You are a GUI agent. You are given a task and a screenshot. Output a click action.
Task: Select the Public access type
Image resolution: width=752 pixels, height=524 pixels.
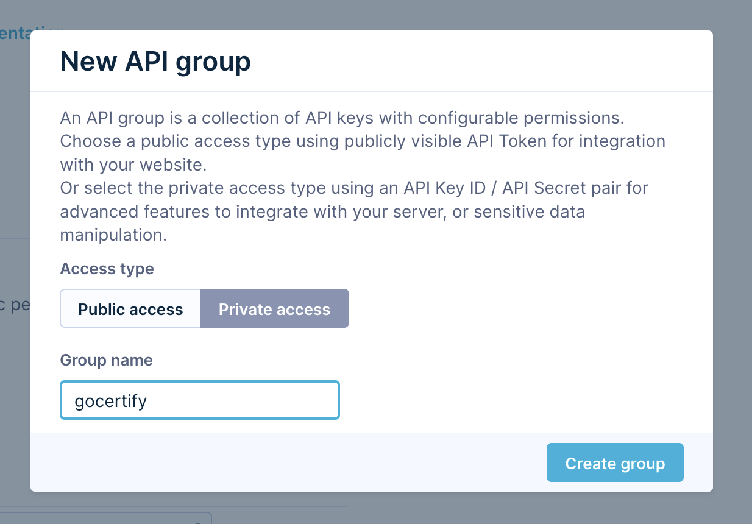tap(130, 309)
